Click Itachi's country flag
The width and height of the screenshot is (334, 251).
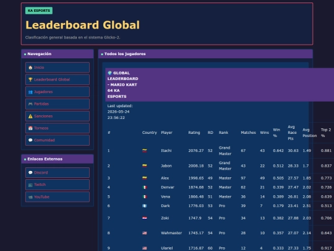pos(144,151)
